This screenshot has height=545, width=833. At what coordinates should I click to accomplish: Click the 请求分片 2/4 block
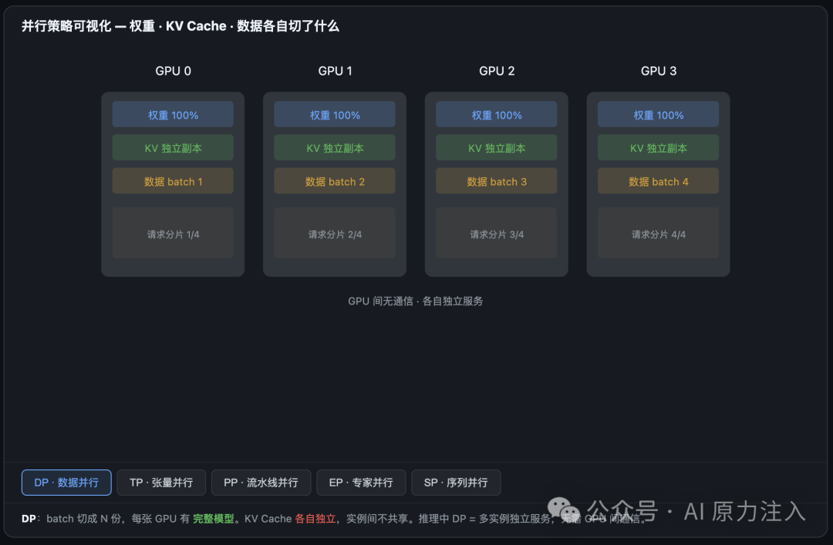coord(335,234)
